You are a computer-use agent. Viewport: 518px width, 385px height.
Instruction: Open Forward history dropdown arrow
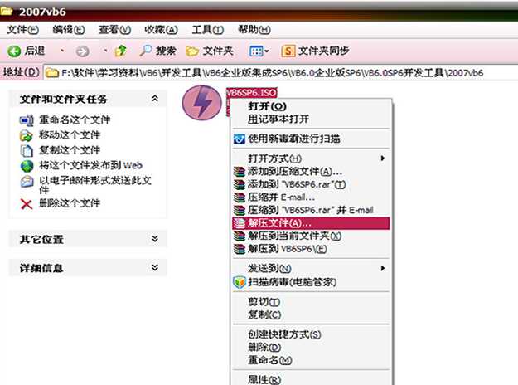tap(105, 51)
